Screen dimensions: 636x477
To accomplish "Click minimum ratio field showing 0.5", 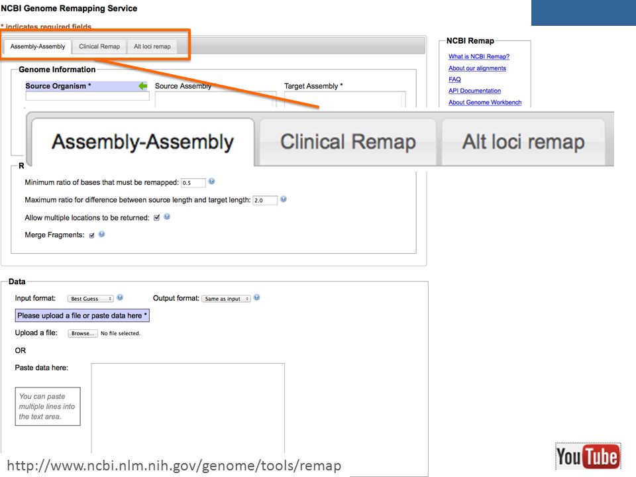I will tap(193, 183).
